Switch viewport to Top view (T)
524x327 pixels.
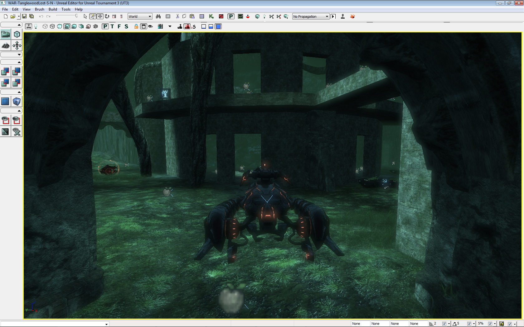pyautogui.click(x=112, y=26)
